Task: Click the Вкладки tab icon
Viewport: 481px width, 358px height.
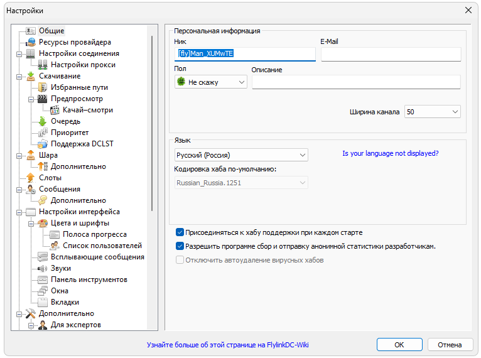Action: pos(43,302)
